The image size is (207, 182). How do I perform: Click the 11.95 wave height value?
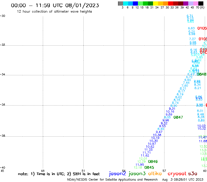coord(140,165)
